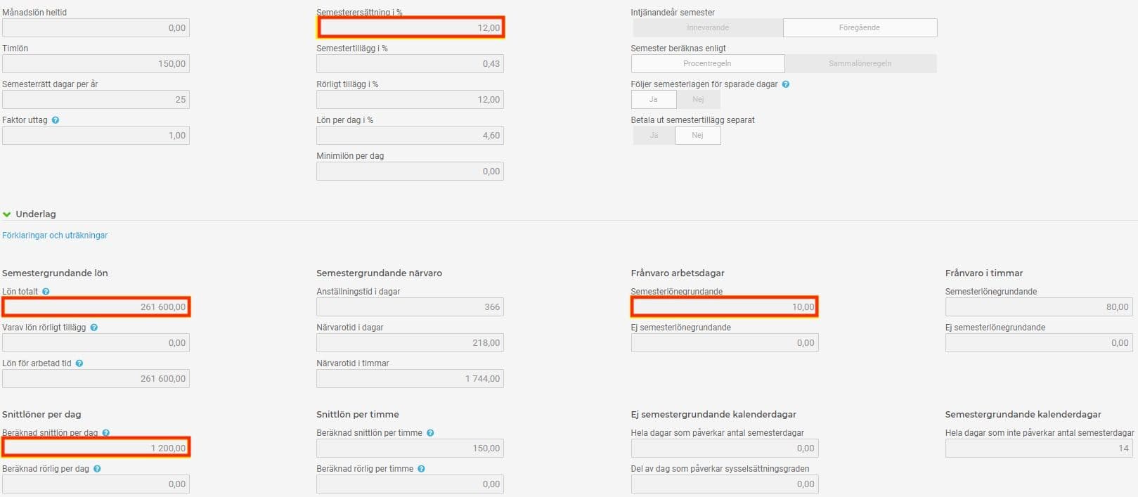1138x497 pixels.
Task: Select Föregående for Intjänandeår semester
Action: pos(860,27)
